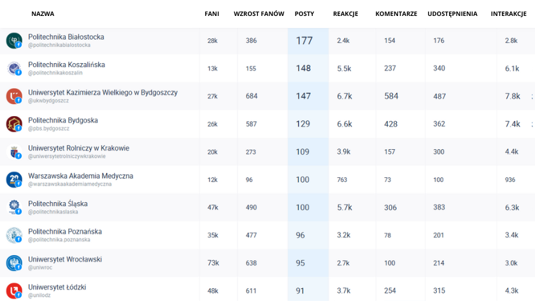Click the Uniwersytet Łódzki profile logo
Screen dimensions: 535x301
(x=13, y=291)
